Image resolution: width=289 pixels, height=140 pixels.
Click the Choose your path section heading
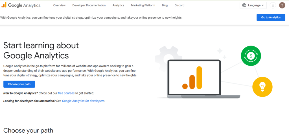(x=28, y=131)
